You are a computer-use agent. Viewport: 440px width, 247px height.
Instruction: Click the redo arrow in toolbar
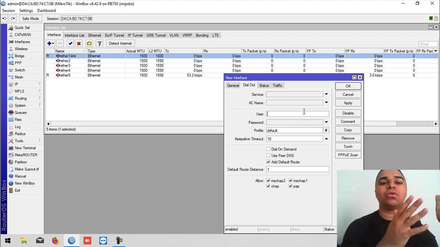point(13,19)
